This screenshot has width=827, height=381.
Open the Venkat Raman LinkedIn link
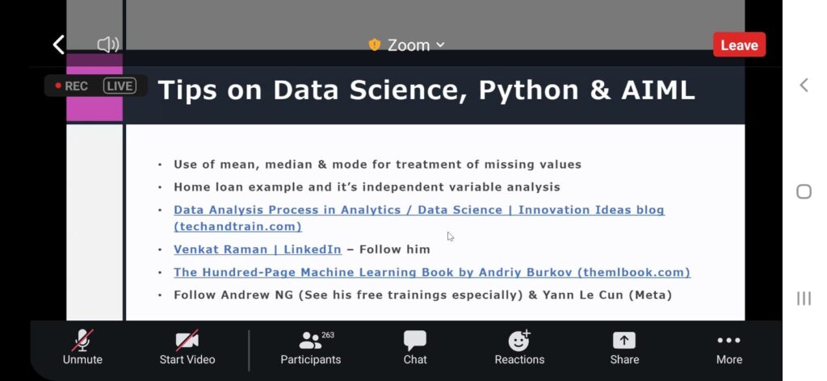coord(257,249)
